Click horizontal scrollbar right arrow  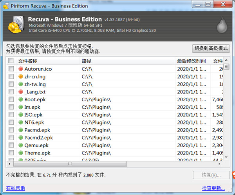220,164
